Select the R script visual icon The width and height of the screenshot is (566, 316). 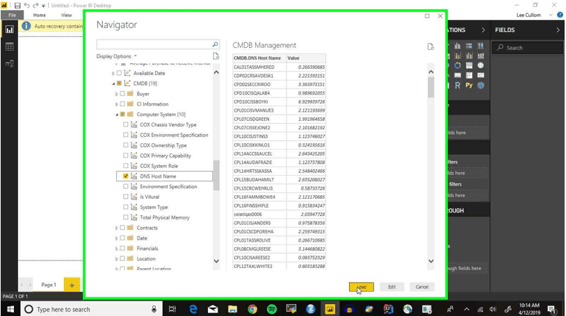point(458,85)
